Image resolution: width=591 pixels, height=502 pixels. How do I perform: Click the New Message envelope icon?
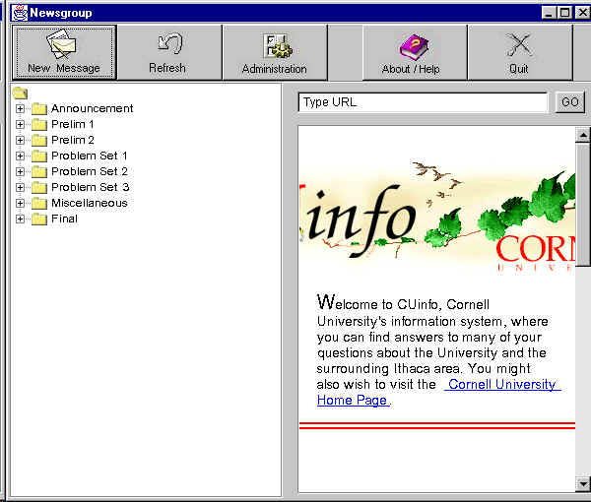click(64, 44)
